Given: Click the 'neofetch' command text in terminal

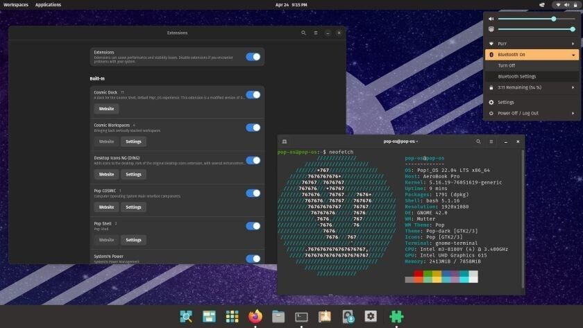Looking at the screenshot, I should tap(341, 152).
